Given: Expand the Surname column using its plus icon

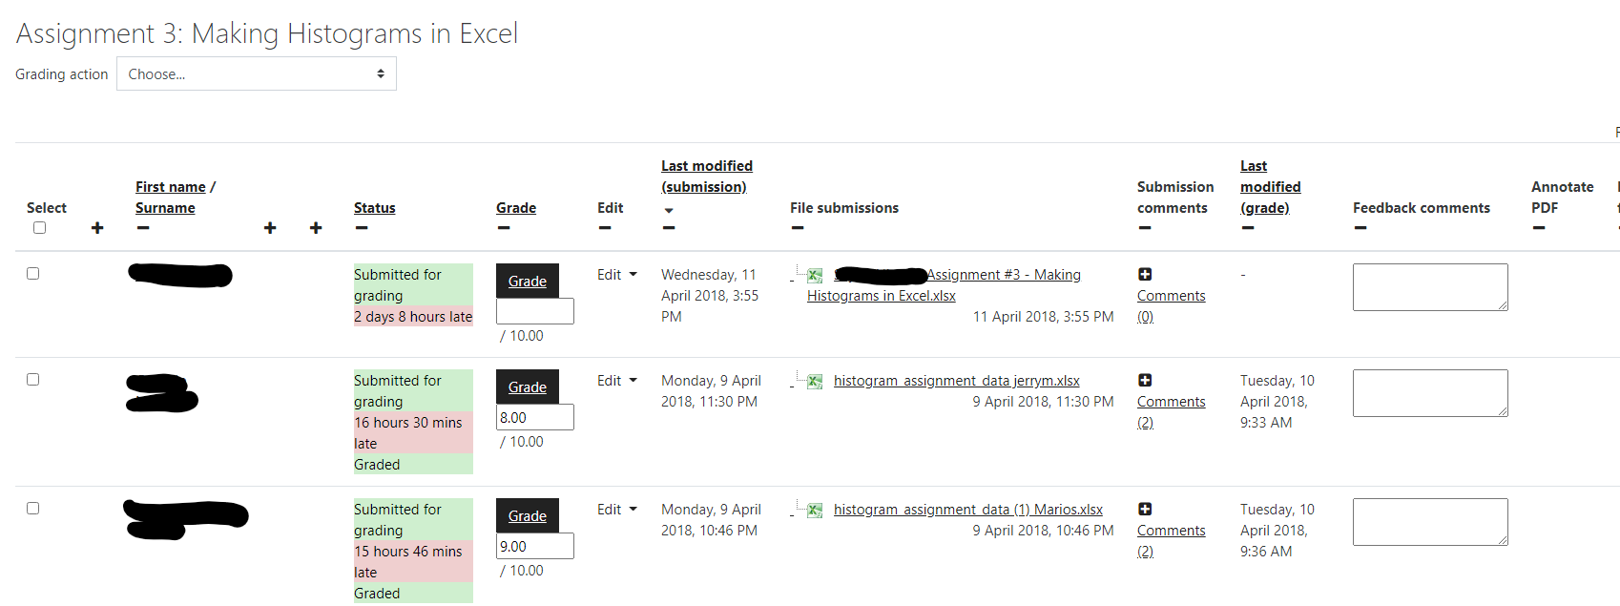Looking at the screenshot, I should click(x=270, y=228).
